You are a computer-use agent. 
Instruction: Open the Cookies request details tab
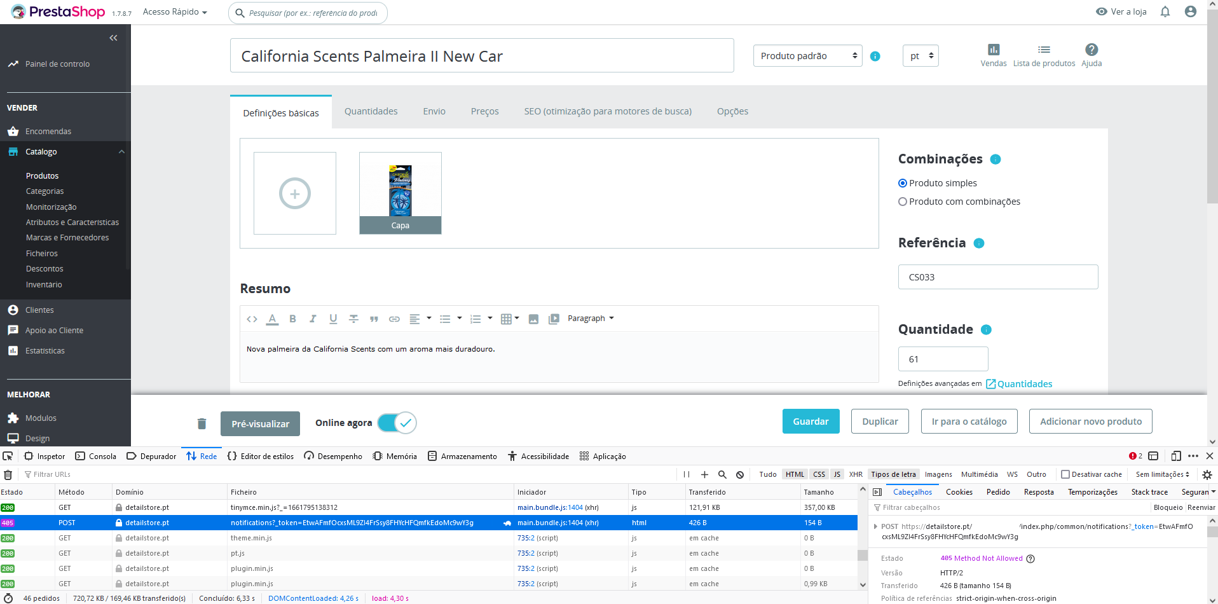tap(959, 492)
